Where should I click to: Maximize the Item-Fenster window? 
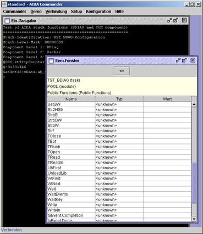click(x=184, y=60)
